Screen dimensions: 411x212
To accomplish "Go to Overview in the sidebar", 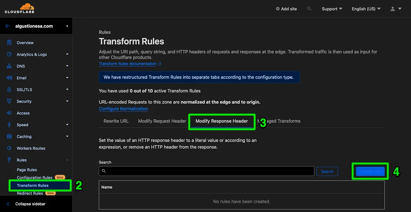I will coord(25,43).
